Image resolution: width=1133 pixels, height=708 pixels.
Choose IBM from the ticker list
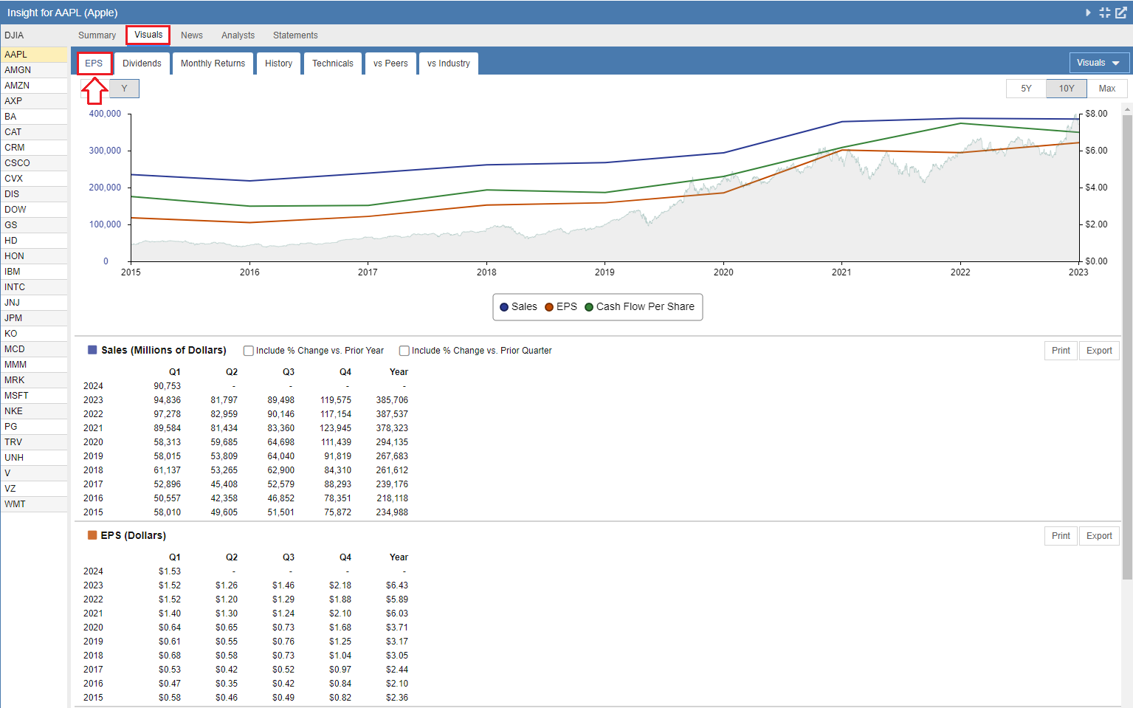pos(34,272)
